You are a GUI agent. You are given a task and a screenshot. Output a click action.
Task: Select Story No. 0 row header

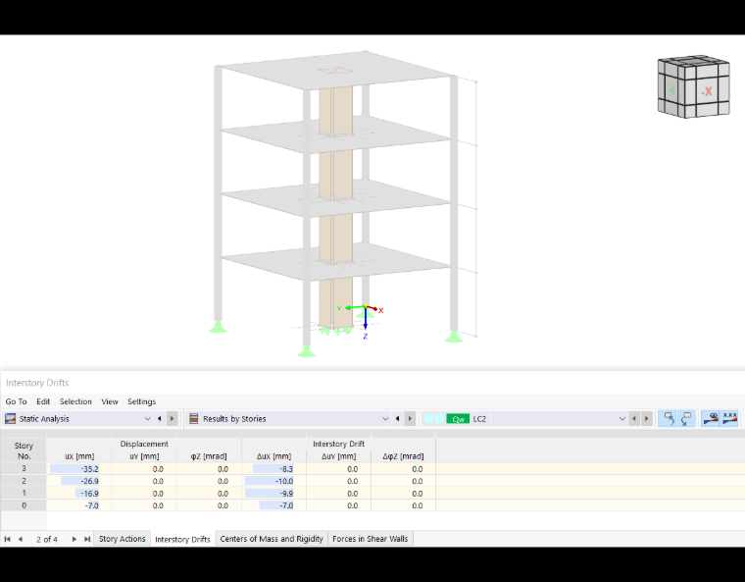24,505
